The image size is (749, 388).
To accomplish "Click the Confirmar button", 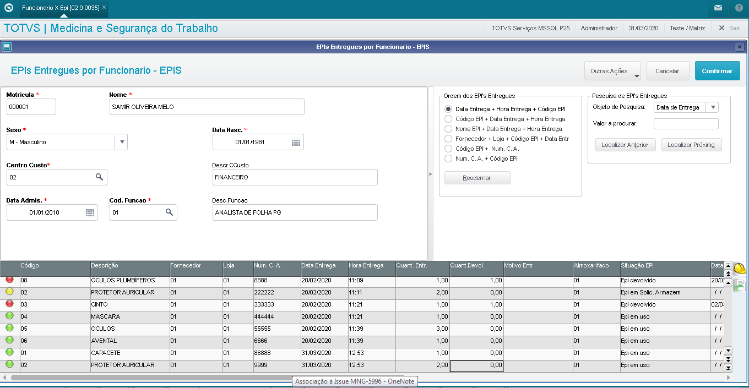I will click(x=717, y=71).
